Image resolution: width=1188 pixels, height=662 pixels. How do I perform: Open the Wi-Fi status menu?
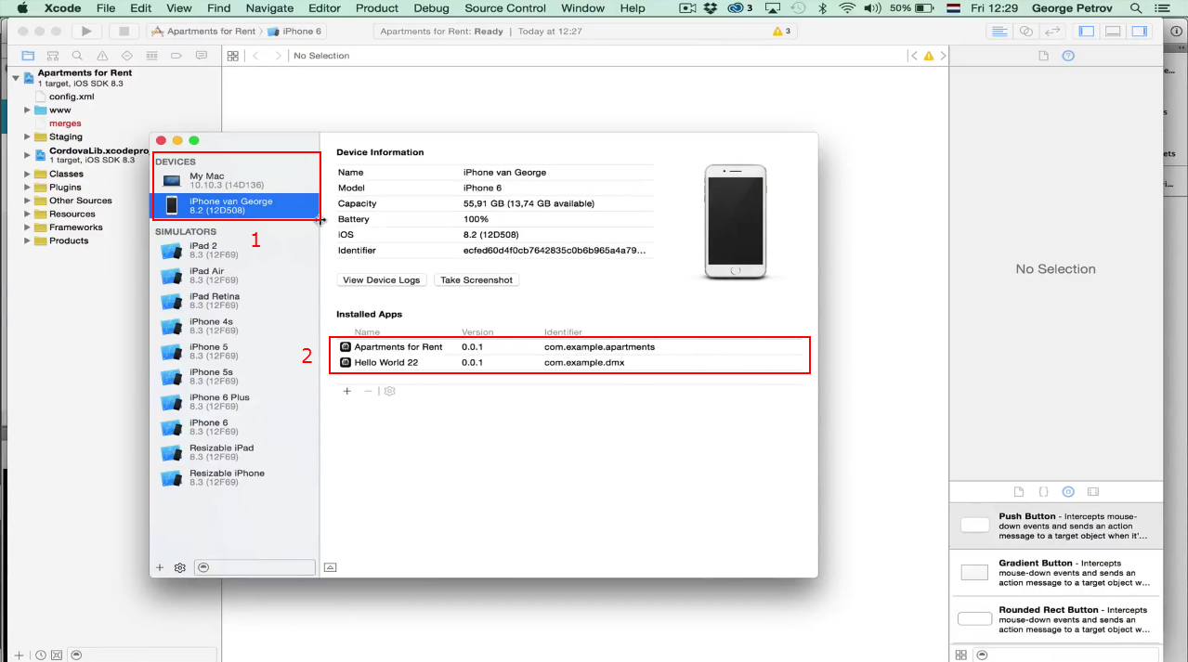[x=846, y=8]
